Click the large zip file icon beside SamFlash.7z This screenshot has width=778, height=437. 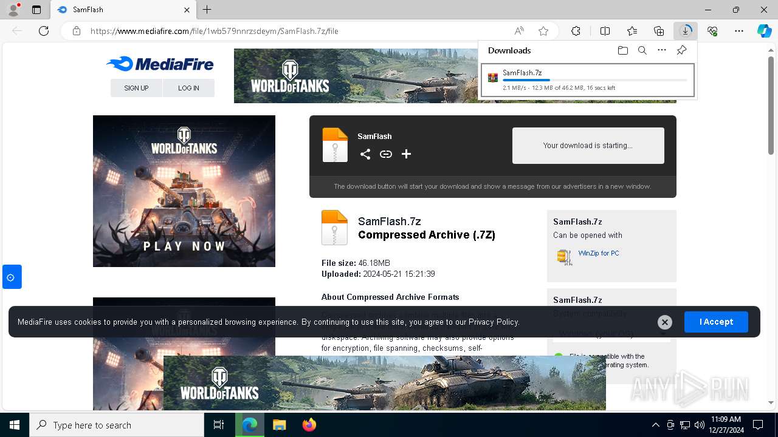[334, 228]
